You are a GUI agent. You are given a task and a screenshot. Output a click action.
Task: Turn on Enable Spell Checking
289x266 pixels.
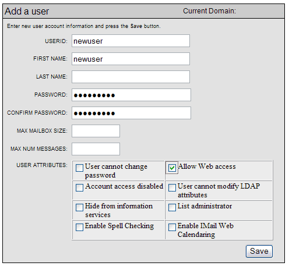tap(79, 227)
